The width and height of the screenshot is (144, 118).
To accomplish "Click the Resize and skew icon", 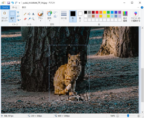I will (18, 16).
